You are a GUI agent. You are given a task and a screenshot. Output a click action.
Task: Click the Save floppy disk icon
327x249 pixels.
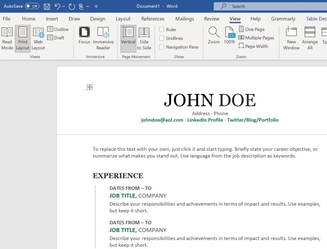point(47,7)
